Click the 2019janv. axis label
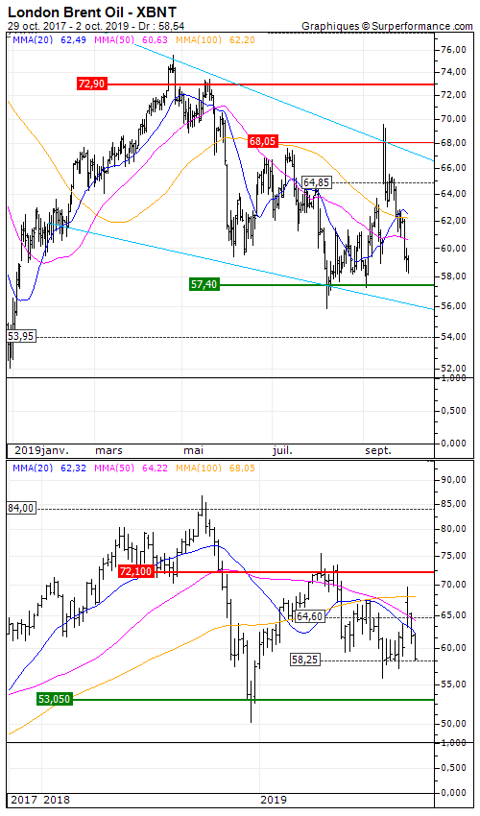Image resolution: width=480 pixels, height=816 pixels. [41, 450]
